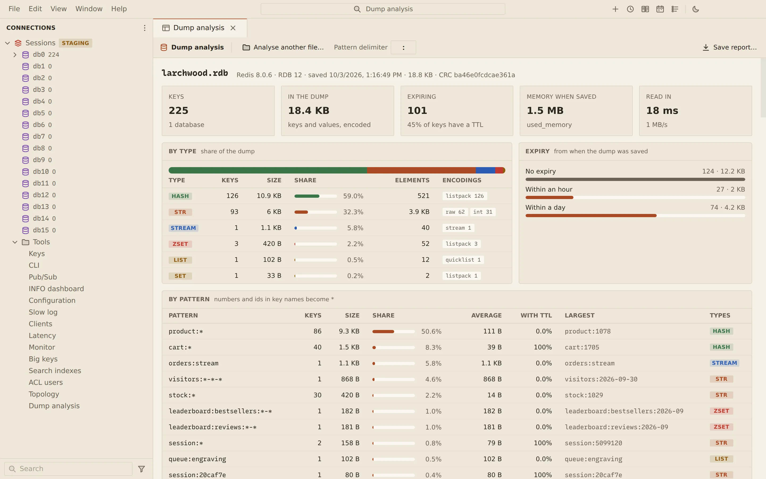
Task: Open Connections three-dot options menu
Action: (144, 28)
